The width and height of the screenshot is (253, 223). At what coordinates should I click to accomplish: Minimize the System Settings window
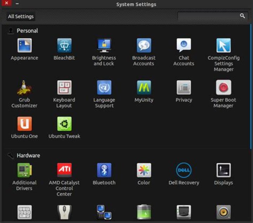click(17, 4)
